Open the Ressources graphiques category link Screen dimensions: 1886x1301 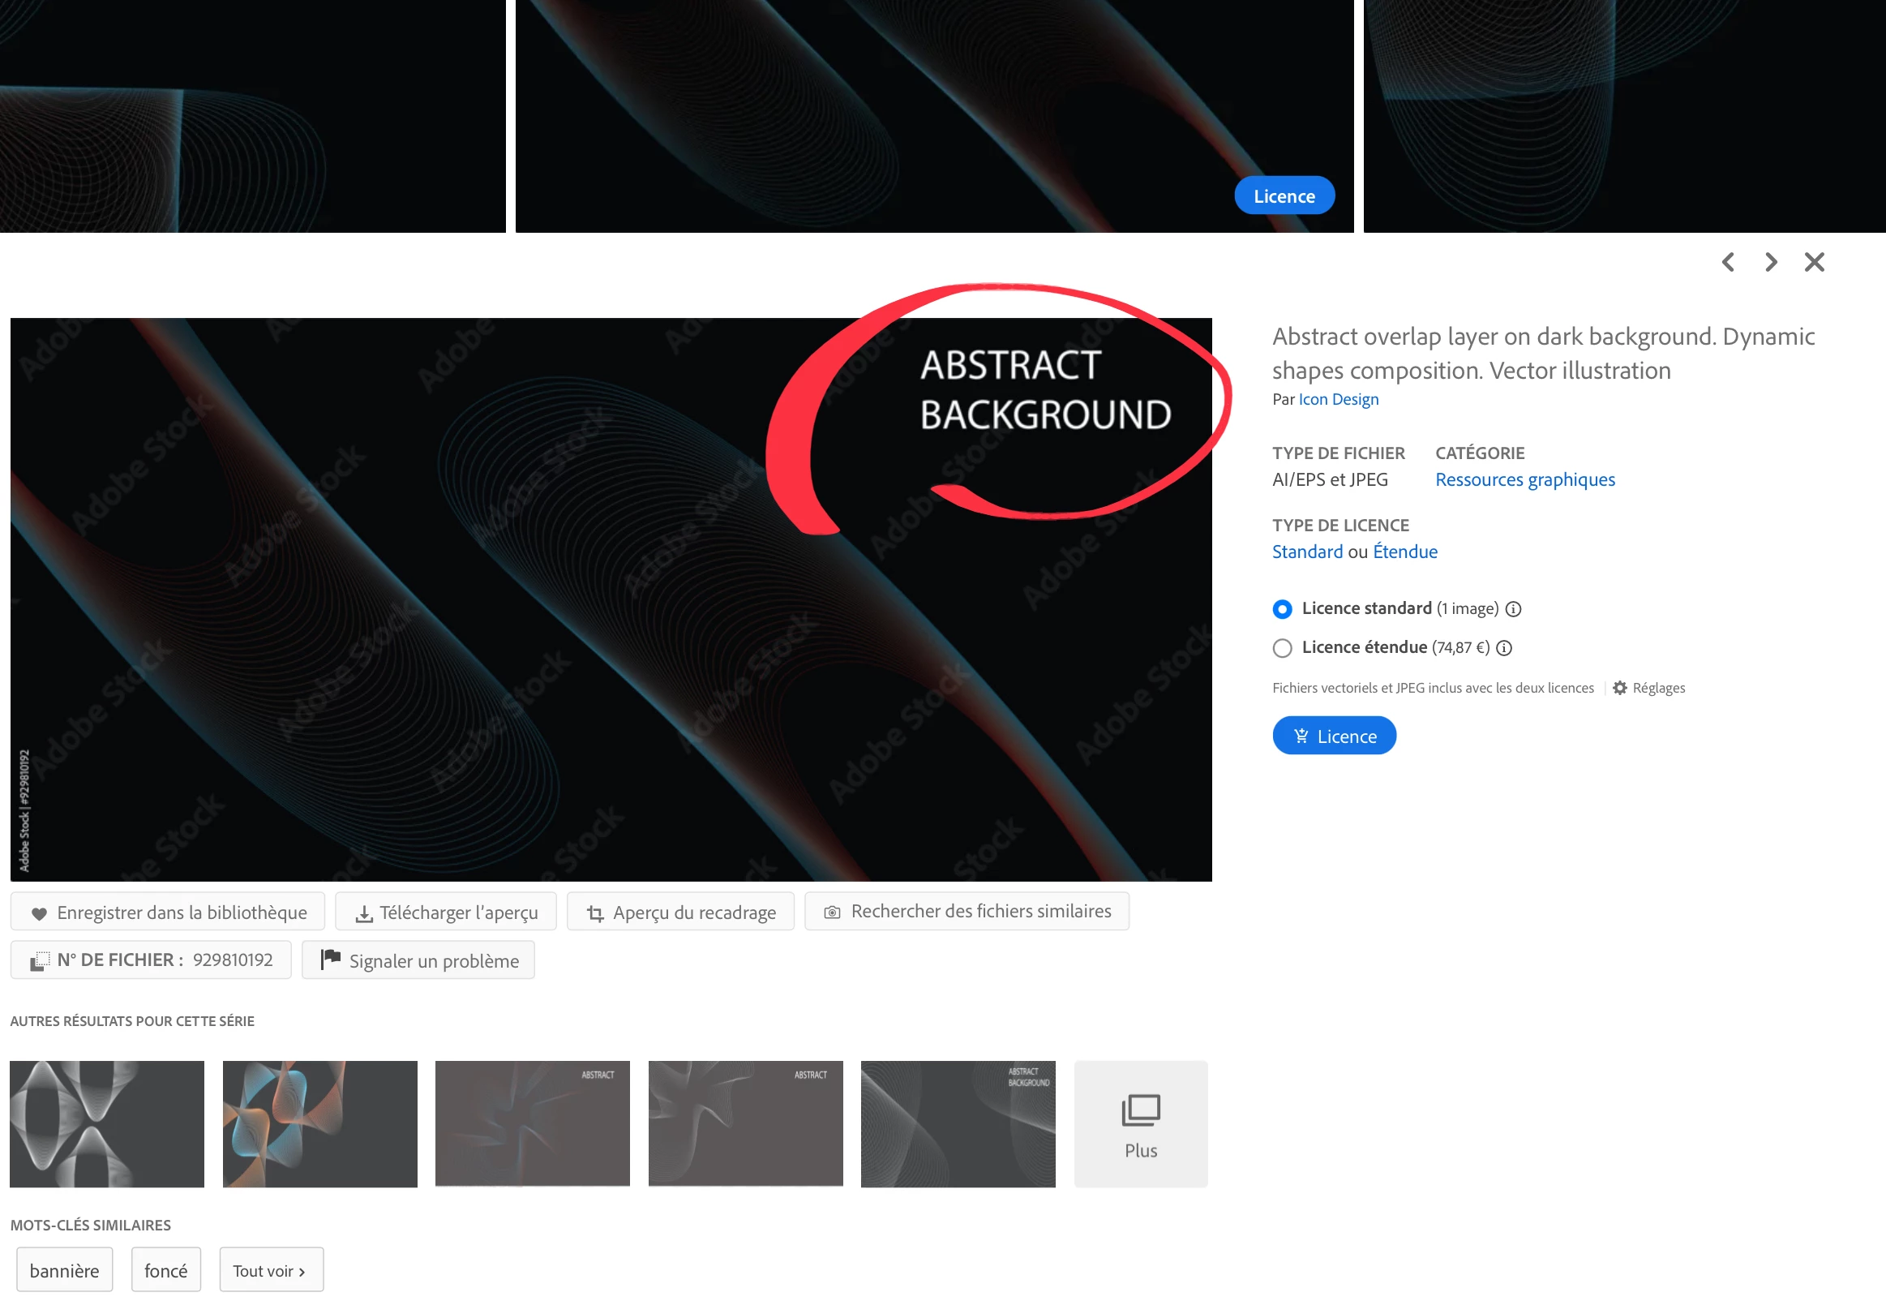1524,479
